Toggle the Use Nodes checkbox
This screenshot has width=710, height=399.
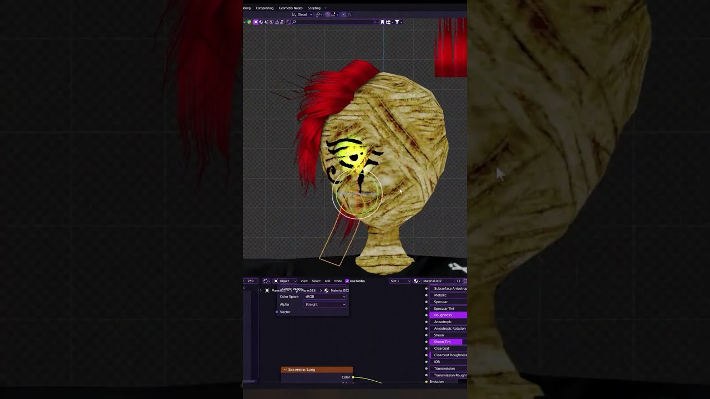(x=347, y=281)
